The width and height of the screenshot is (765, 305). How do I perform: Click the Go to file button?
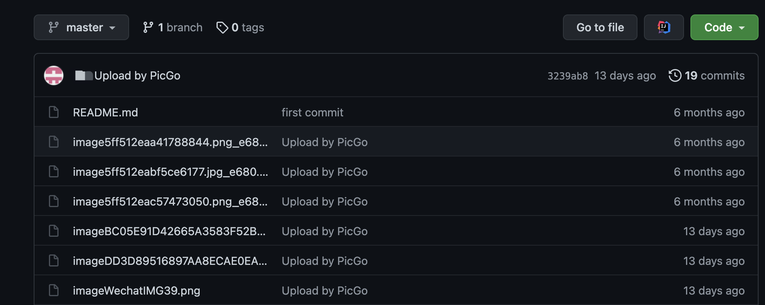[600, 27]
